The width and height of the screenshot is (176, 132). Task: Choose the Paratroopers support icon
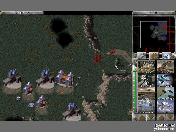(166, 94)
